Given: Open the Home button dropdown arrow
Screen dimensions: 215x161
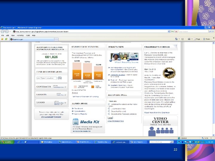Looking at the screenshot, I should click(179, 39).
